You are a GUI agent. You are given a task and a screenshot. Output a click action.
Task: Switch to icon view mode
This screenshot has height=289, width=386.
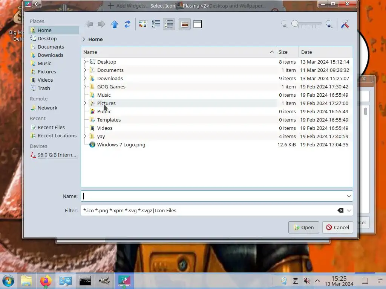coord(143,24)
